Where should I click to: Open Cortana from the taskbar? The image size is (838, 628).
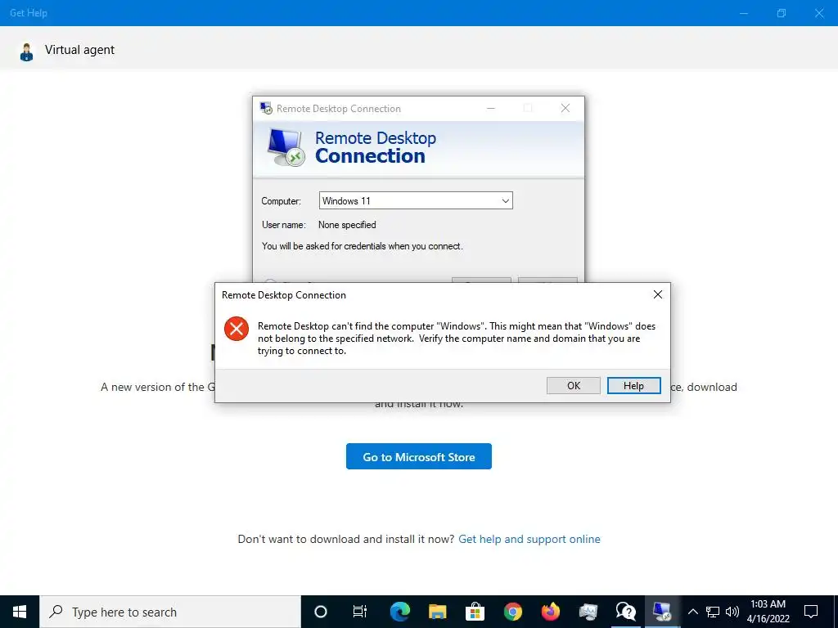pos(320,612)
